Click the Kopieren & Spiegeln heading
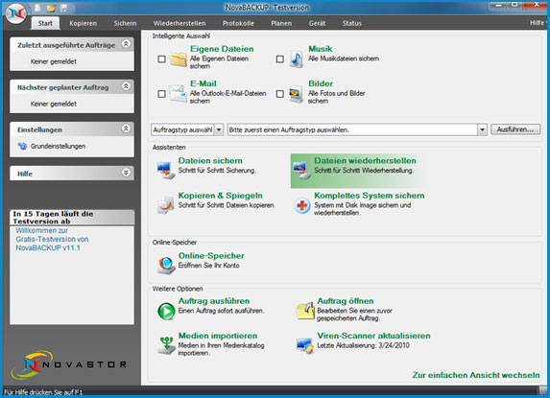550x398 pixels. (220, 196)
